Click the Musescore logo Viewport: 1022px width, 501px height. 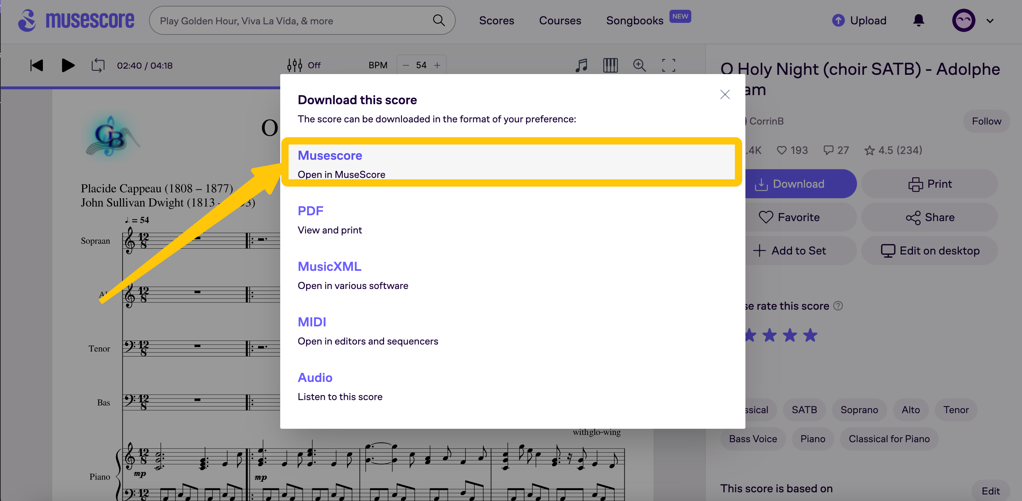(x=75, y=20)
